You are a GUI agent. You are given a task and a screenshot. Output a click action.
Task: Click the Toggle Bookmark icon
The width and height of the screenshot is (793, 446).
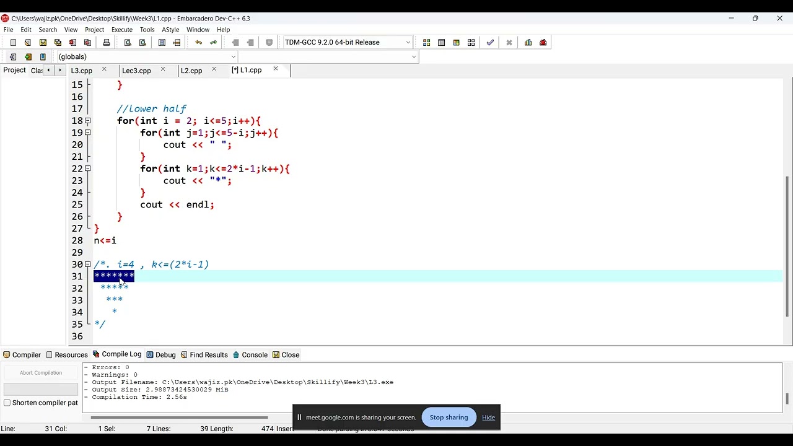[x=27, y=56]
